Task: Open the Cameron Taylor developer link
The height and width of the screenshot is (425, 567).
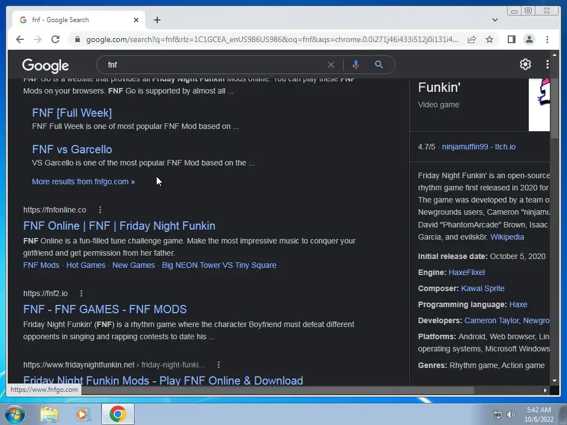Action: [492, 320]
